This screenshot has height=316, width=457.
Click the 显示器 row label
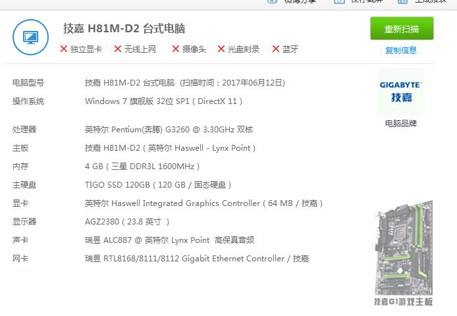tap(24, 222)
